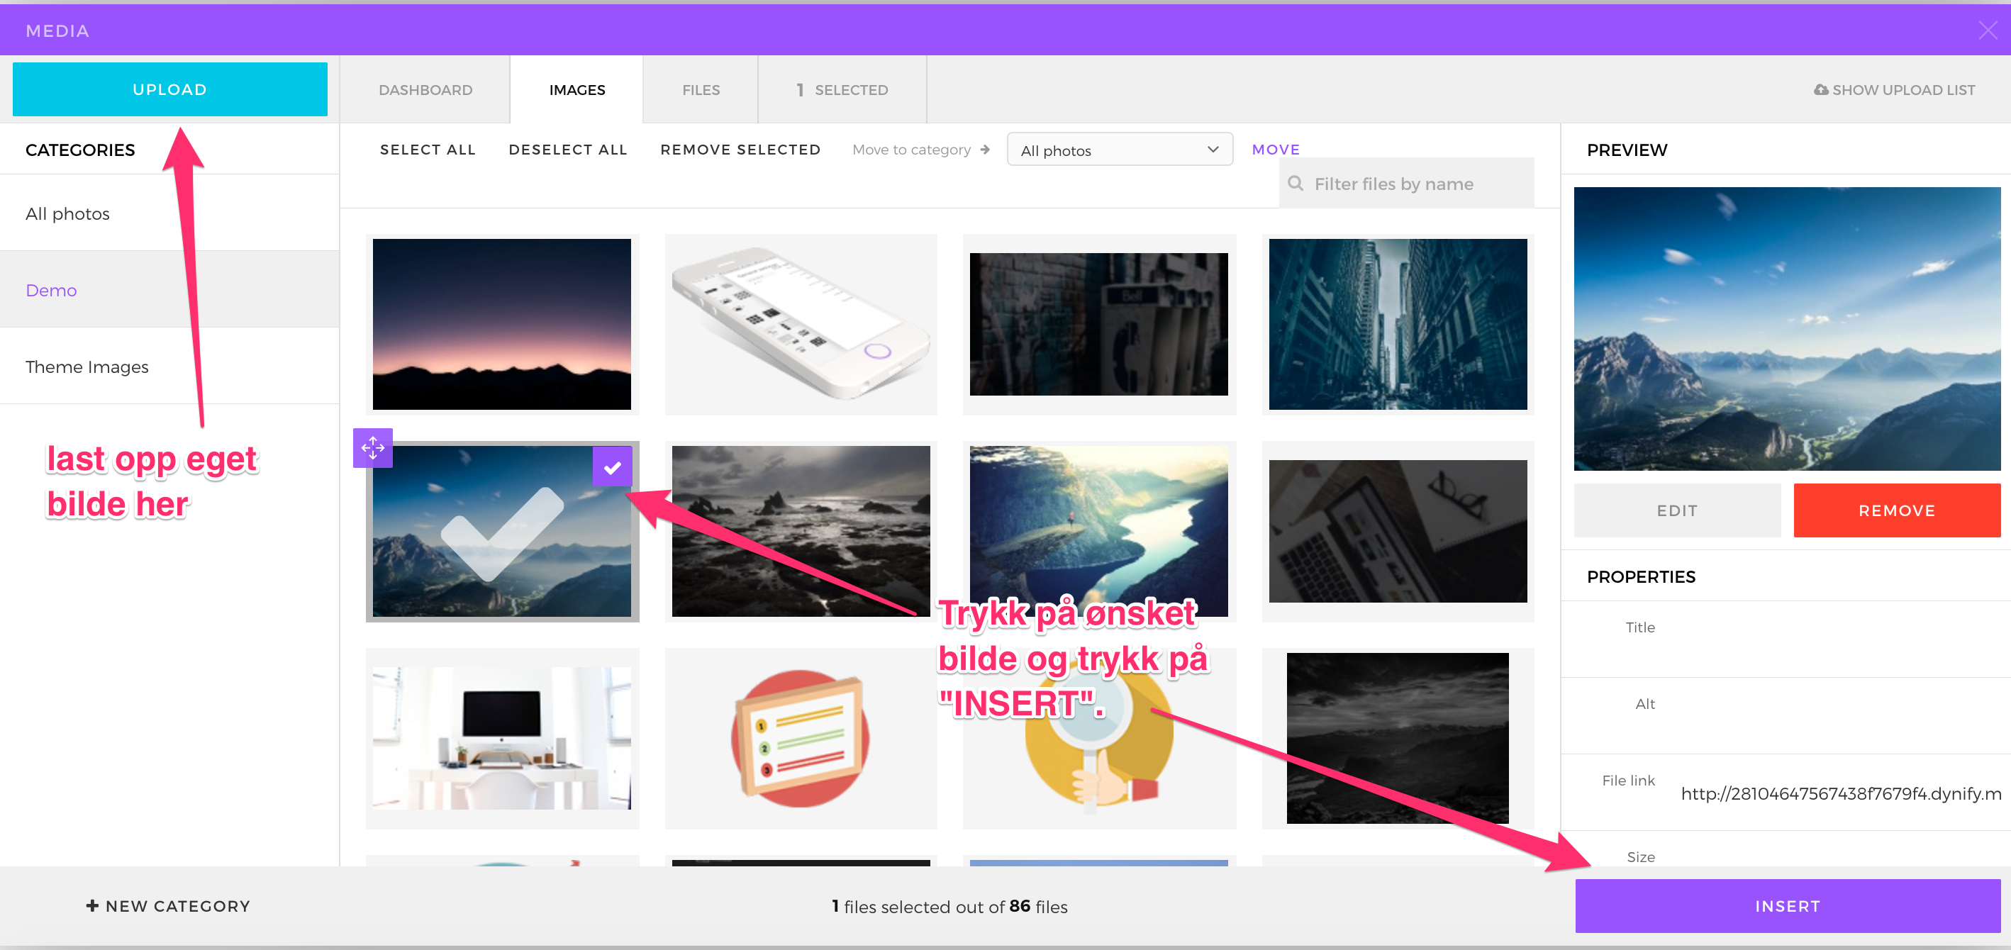
Task: Open the 1 Selected tab
Action: 842,90
